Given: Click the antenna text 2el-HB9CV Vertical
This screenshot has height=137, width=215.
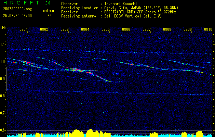Looking at the screenshot, I should [122, 16].
